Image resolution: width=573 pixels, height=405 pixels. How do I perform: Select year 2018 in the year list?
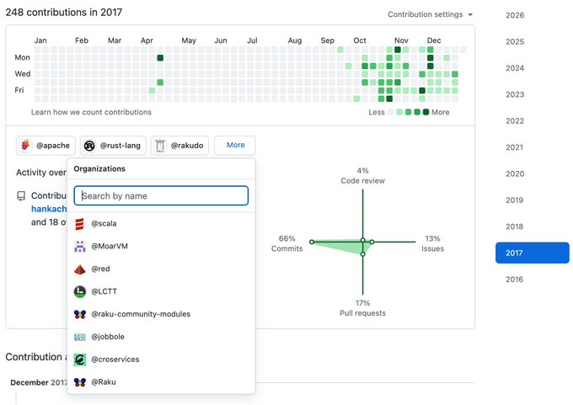pos(515,226)
